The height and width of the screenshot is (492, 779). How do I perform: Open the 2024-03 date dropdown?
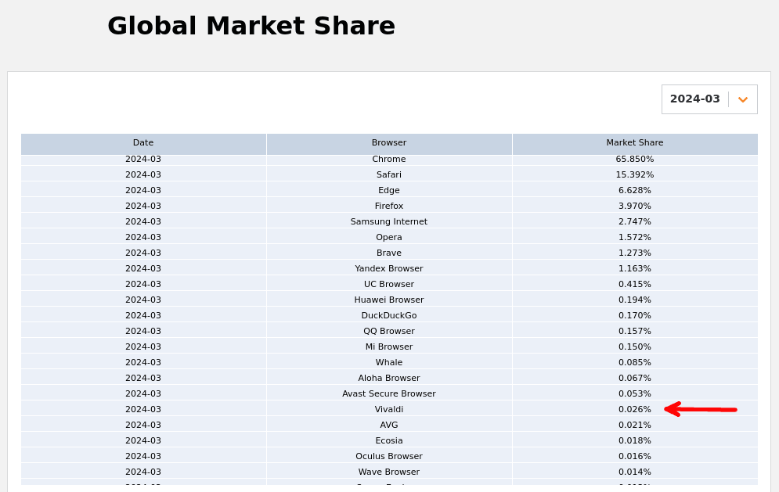[x=709, y=99]
